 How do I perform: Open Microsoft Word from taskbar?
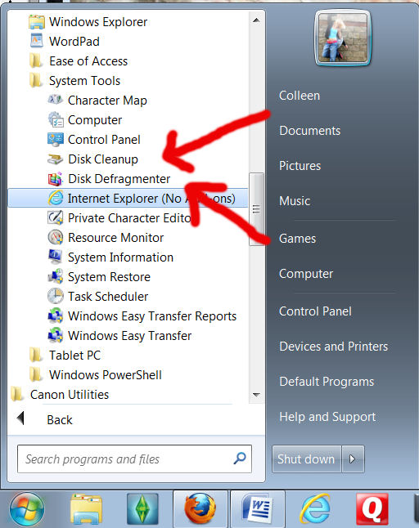coord(257,508)
